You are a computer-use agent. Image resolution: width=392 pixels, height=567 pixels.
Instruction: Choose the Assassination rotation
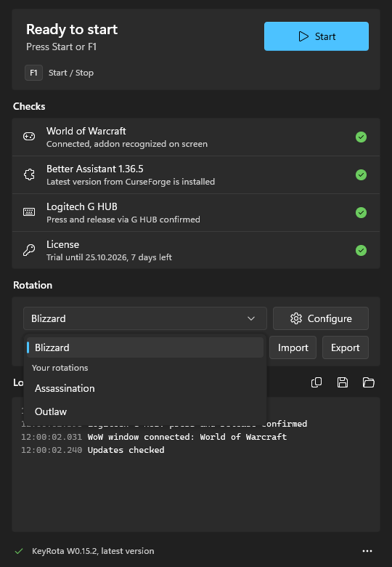tap(145, 388)
